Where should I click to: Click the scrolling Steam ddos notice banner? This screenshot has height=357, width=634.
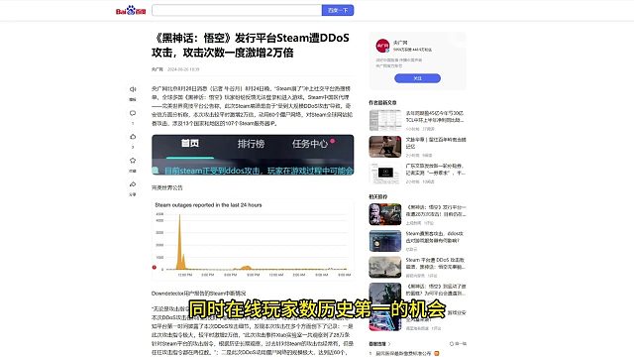[x=253, y=171]
